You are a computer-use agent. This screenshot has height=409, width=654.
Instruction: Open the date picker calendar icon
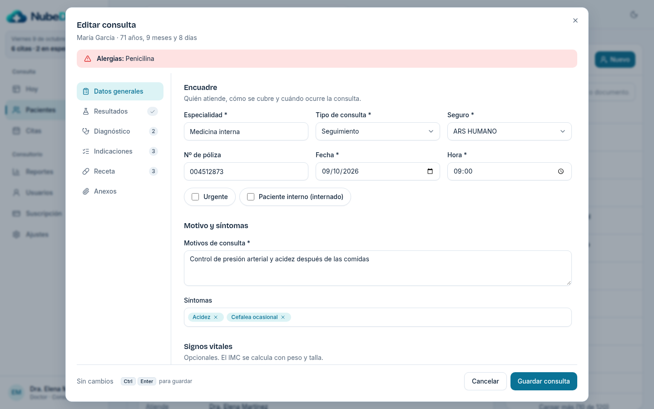click(x=430, y=171)
